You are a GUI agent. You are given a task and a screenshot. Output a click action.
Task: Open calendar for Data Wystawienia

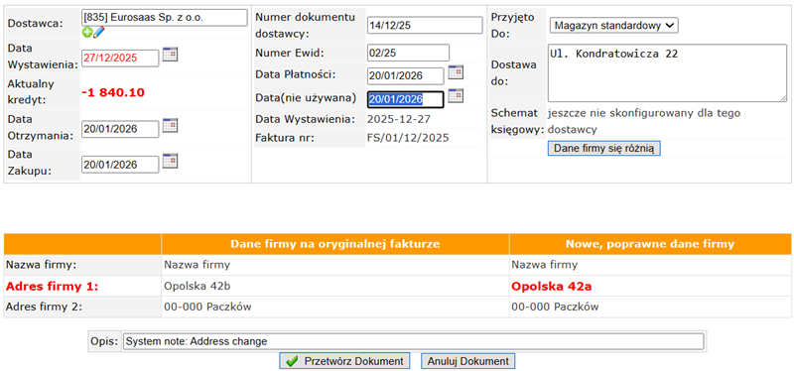point(170,55)
